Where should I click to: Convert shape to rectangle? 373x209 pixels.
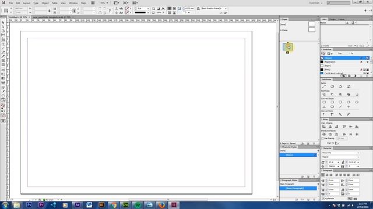click(324, 102)
